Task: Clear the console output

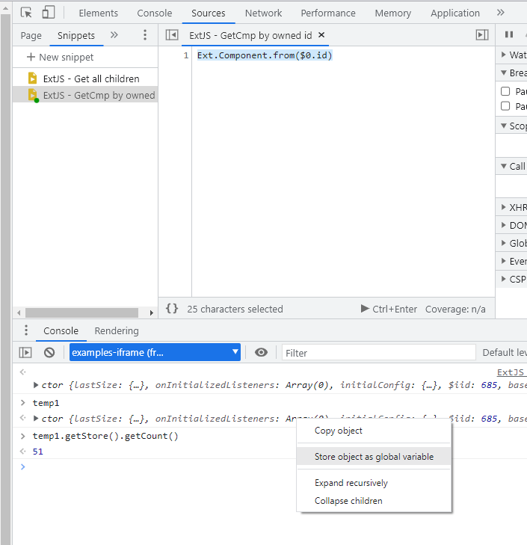Action: coord(49,353)
